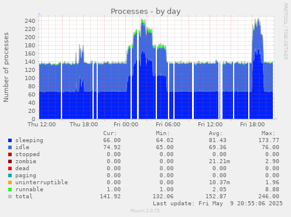Select the 'uninterruptible' legend label
291x217 pixels.
pos(42,182)
